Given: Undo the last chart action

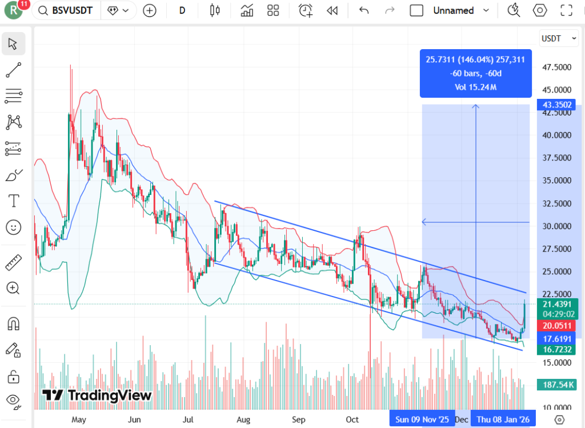Looking at the screenshot, I should pyautogui.click(x=364, y=10).
